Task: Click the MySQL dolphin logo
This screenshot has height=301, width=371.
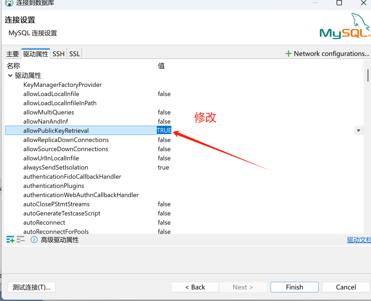Action: point(345,26)
